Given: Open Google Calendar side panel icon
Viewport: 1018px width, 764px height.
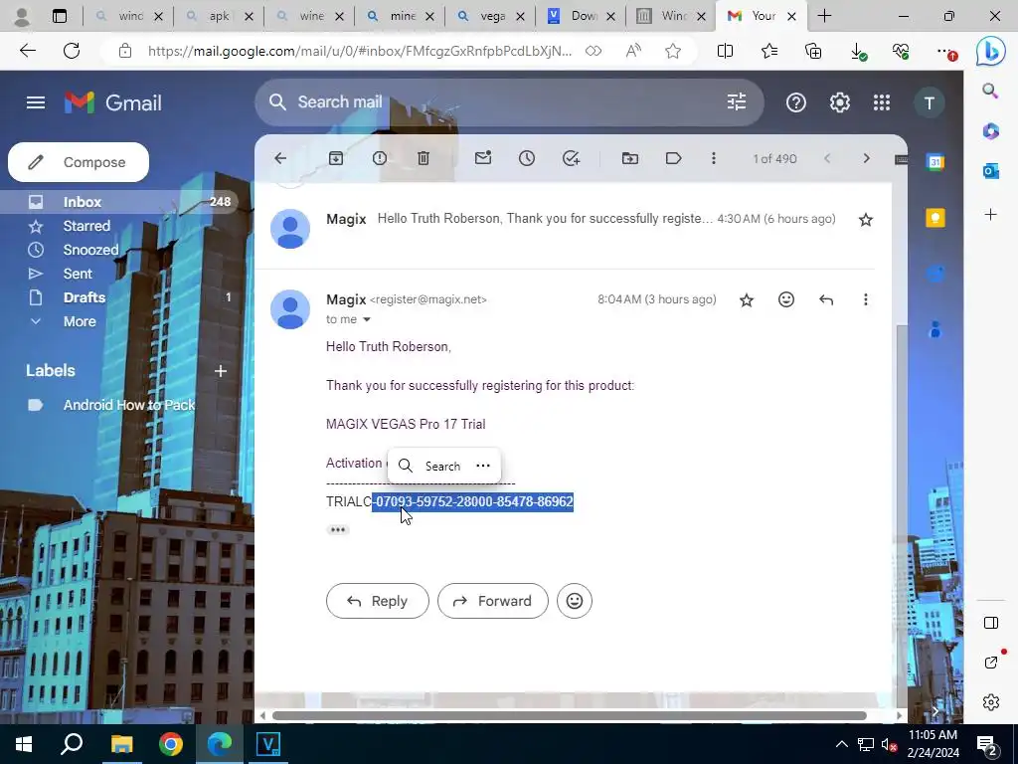Looking at the screenshot, I should [x=935, y=162].
